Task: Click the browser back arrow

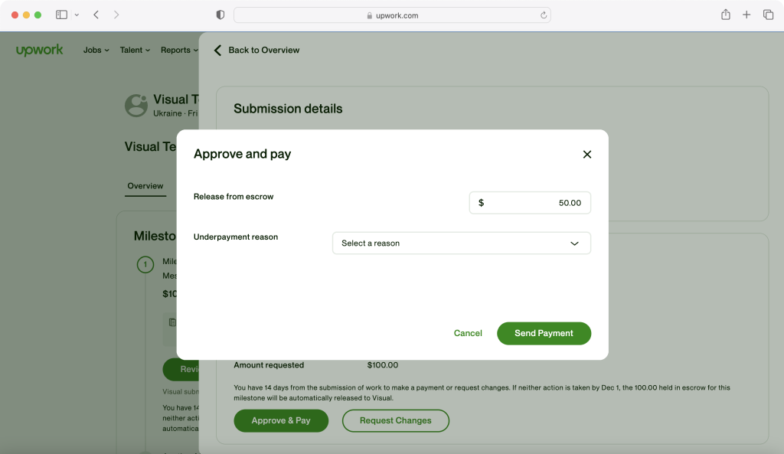Action: [x=96, y=15]
